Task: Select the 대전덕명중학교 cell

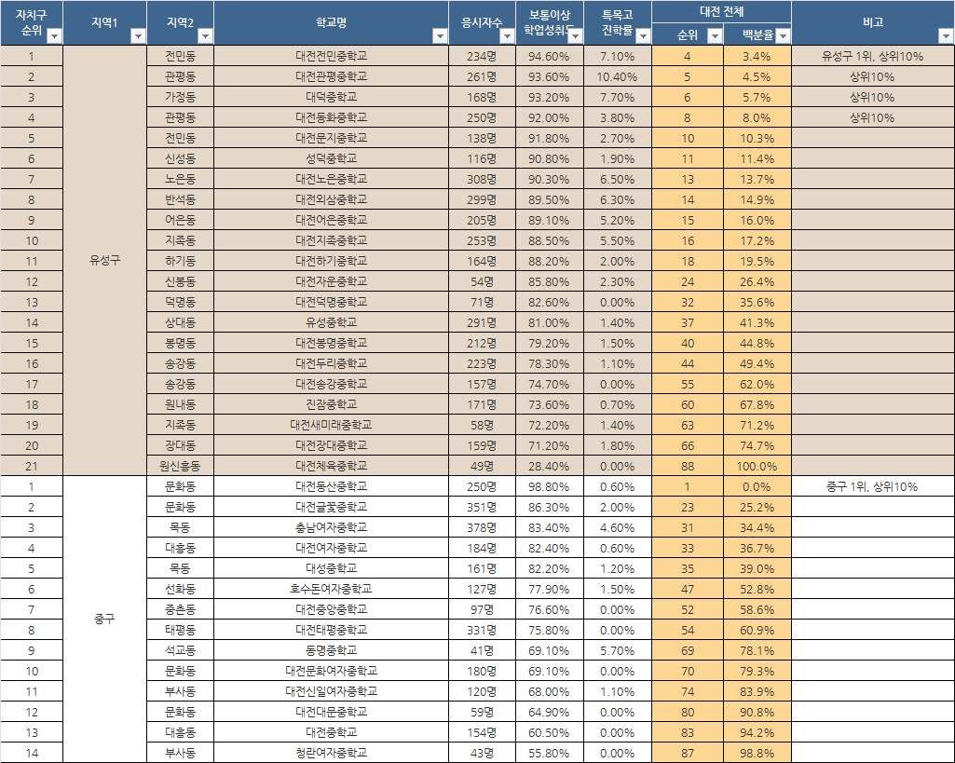Action: click(332, 302)
